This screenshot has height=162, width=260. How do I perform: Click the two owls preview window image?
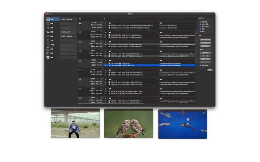(129, 124)
